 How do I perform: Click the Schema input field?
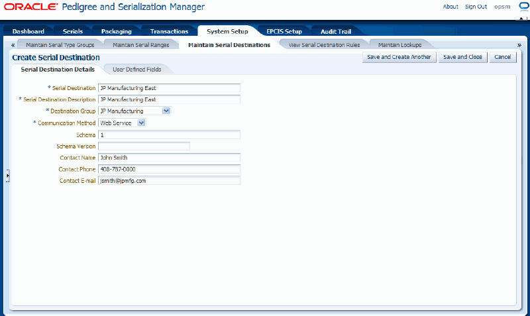coord(169,135)
